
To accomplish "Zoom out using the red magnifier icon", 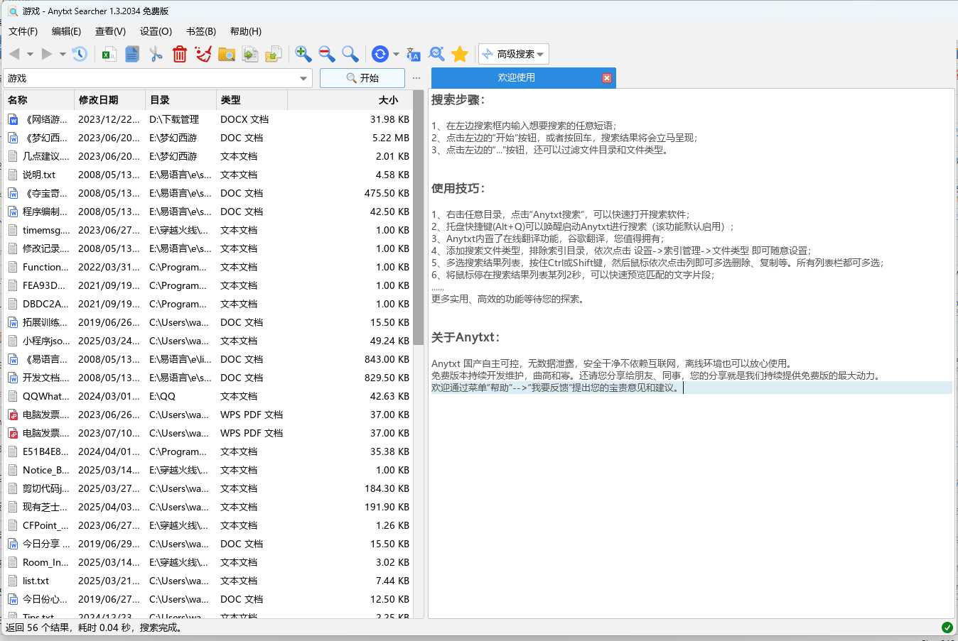I will click(325, 53).
